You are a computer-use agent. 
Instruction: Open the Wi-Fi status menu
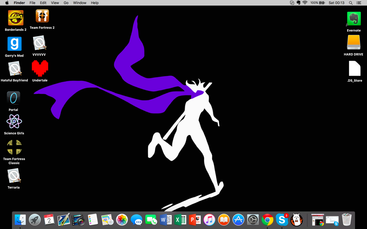[x=305, y=3]
